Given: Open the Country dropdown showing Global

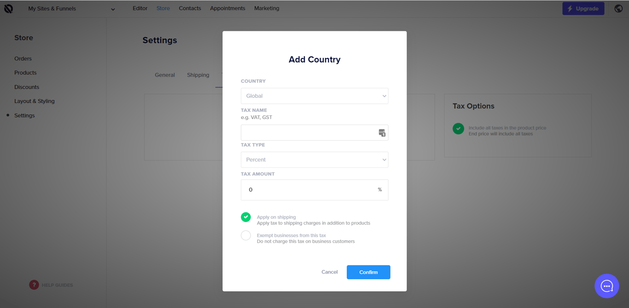Looking at the screenshot, I should (314, 96).
